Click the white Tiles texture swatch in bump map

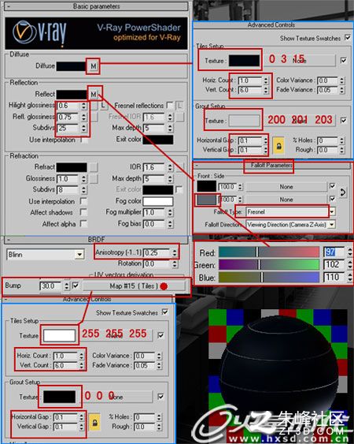59,335
